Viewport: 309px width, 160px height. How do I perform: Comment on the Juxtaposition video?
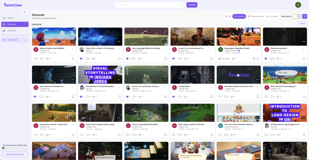coord(179,97)
